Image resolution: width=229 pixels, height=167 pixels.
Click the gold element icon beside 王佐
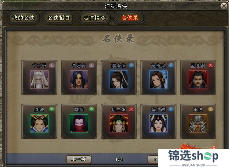click(x=211, y=109)
